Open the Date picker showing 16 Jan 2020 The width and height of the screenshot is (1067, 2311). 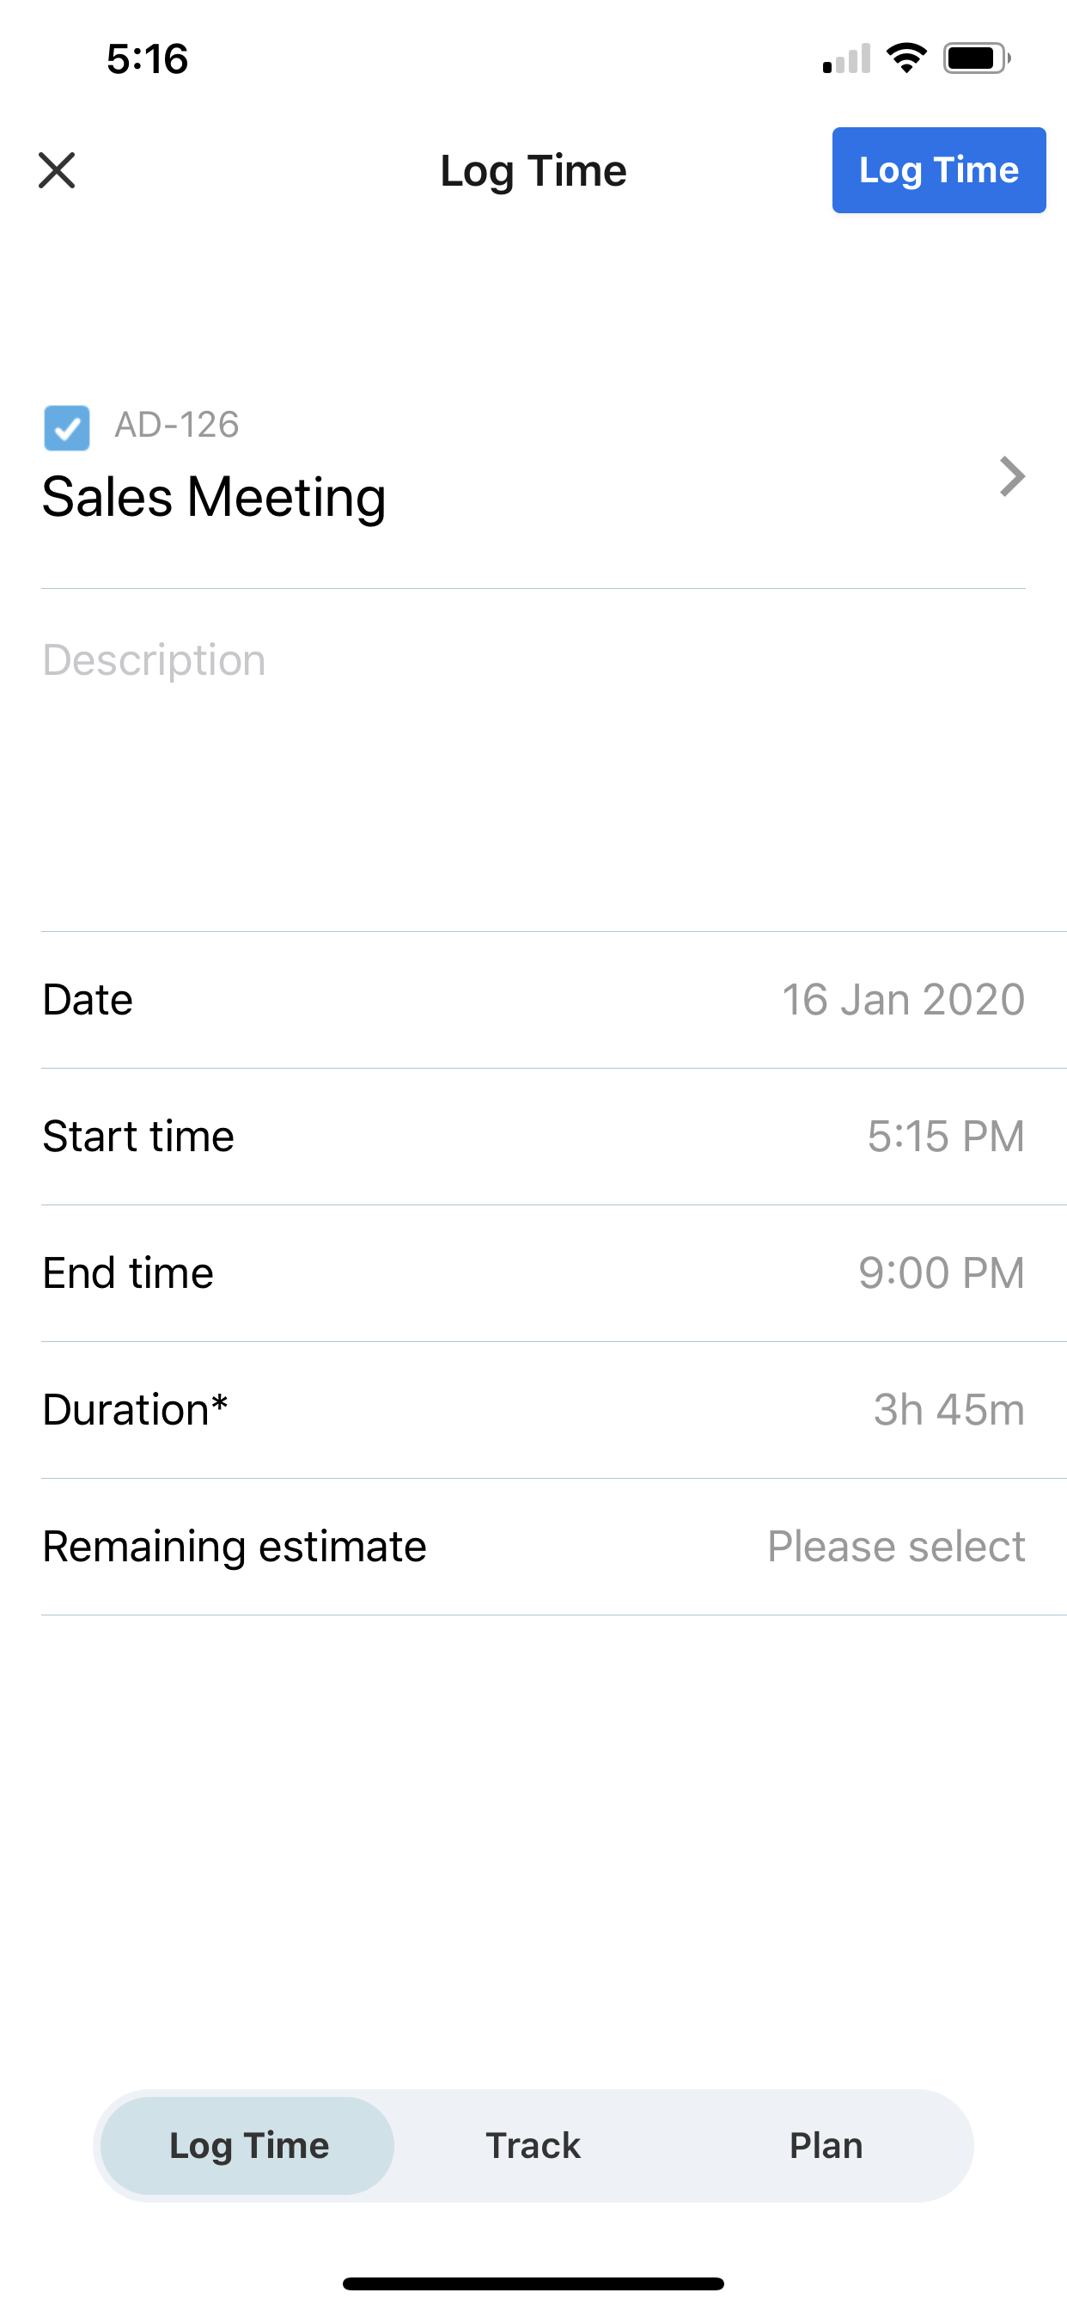(x=902, y=999)
